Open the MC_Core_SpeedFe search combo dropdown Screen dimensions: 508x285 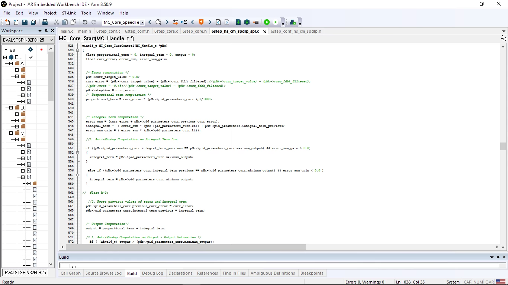pyautogui.click(x=142, y=22)
